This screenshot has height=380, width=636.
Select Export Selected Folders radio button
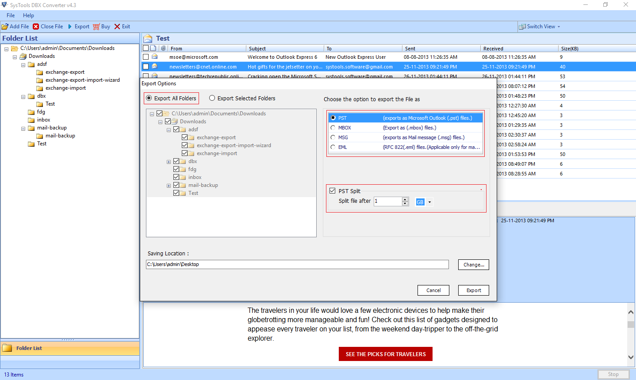point(212,98)
